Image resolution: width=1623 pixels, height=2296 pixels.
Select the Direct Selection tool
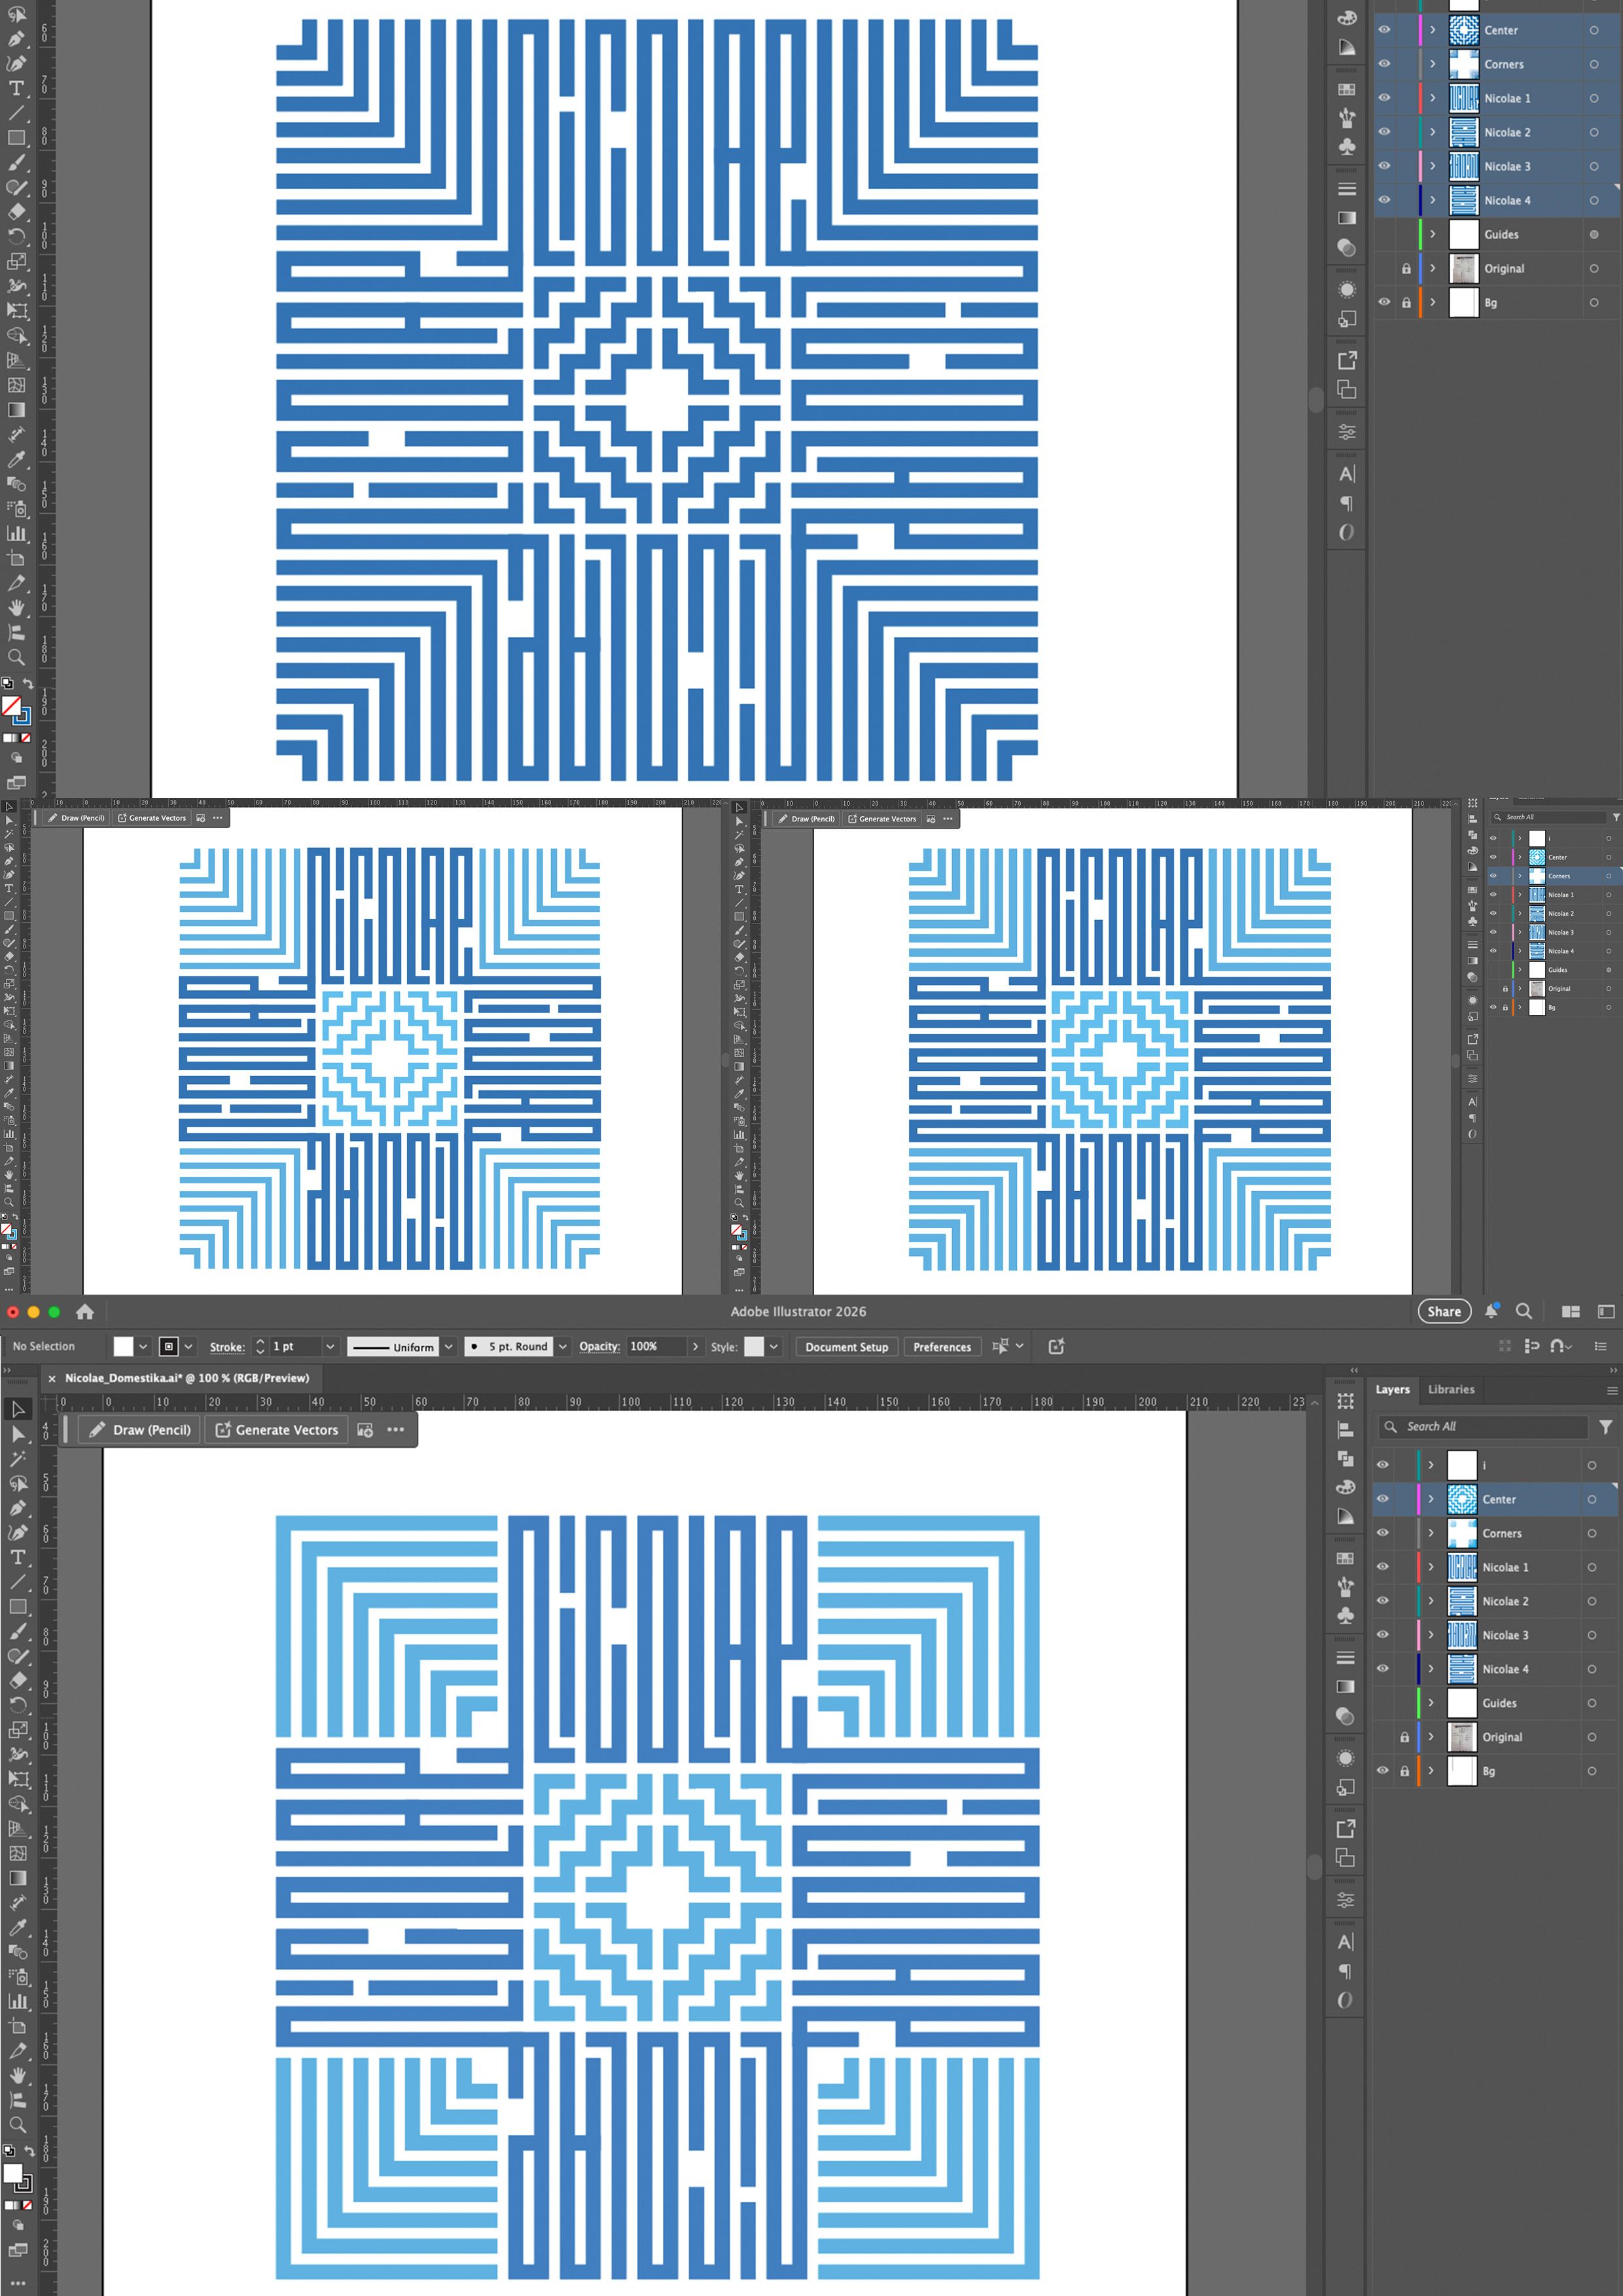17,1434
